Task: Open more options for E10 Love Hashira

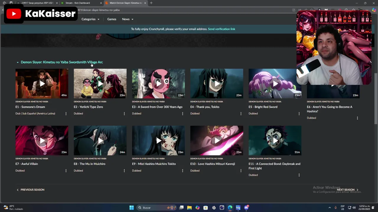Action: (241, 171)
